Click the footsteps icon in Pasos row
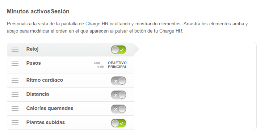 pos(99,65)
